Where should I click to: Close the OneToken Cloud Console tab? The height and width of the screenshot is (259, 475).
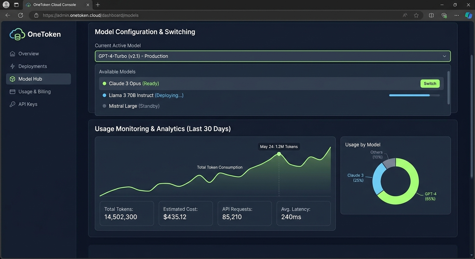click(88, 5)
